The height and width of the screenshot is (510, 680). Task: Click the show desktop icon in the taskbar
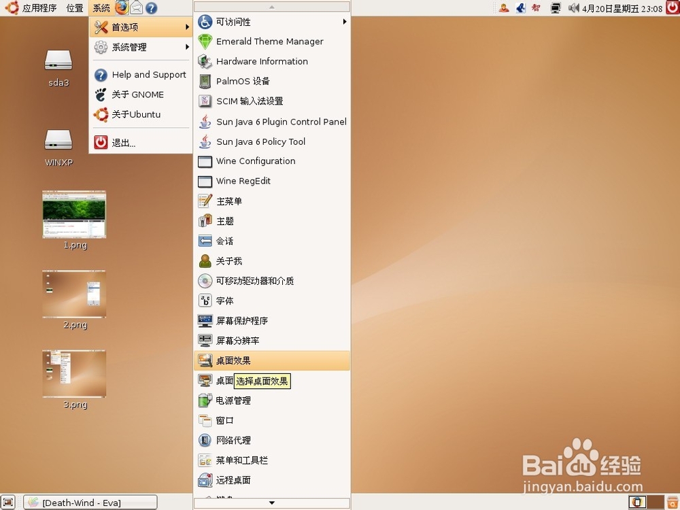[7, 502]
